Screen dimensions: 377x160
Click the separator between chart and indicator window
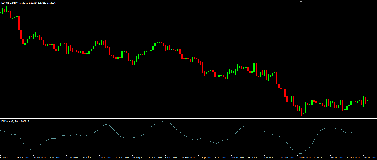coord(181,118)
